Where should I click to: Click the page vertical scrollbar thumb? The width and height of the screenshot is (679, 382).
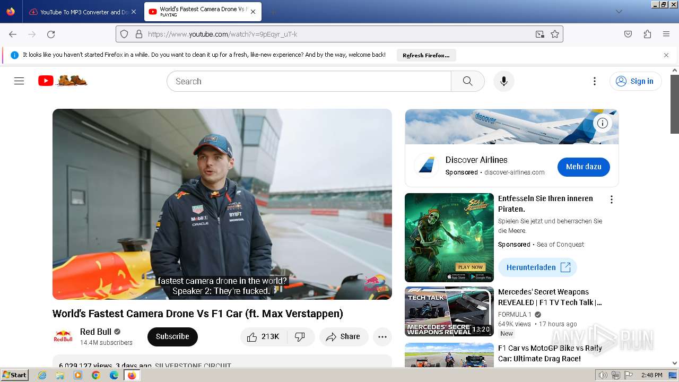click(x=675, y=104)
